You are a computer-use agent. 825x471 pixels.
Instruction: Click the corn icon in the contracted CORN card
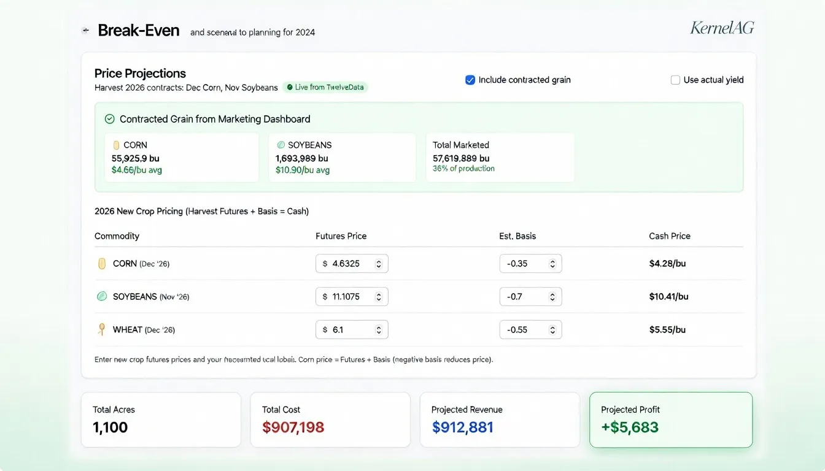click(116, 145)
